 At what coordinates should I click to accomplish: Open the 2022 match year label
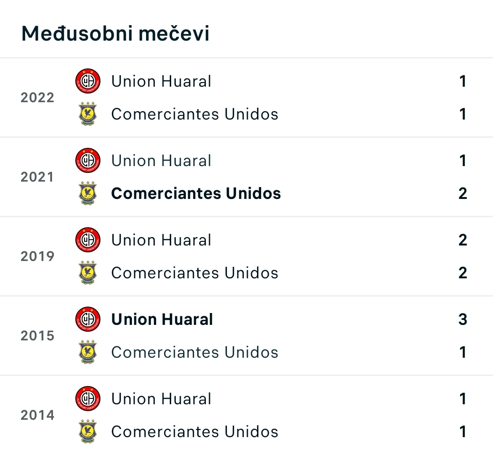37,97
